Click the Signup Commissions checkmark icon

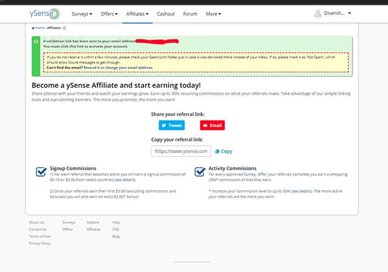(41, 172)
